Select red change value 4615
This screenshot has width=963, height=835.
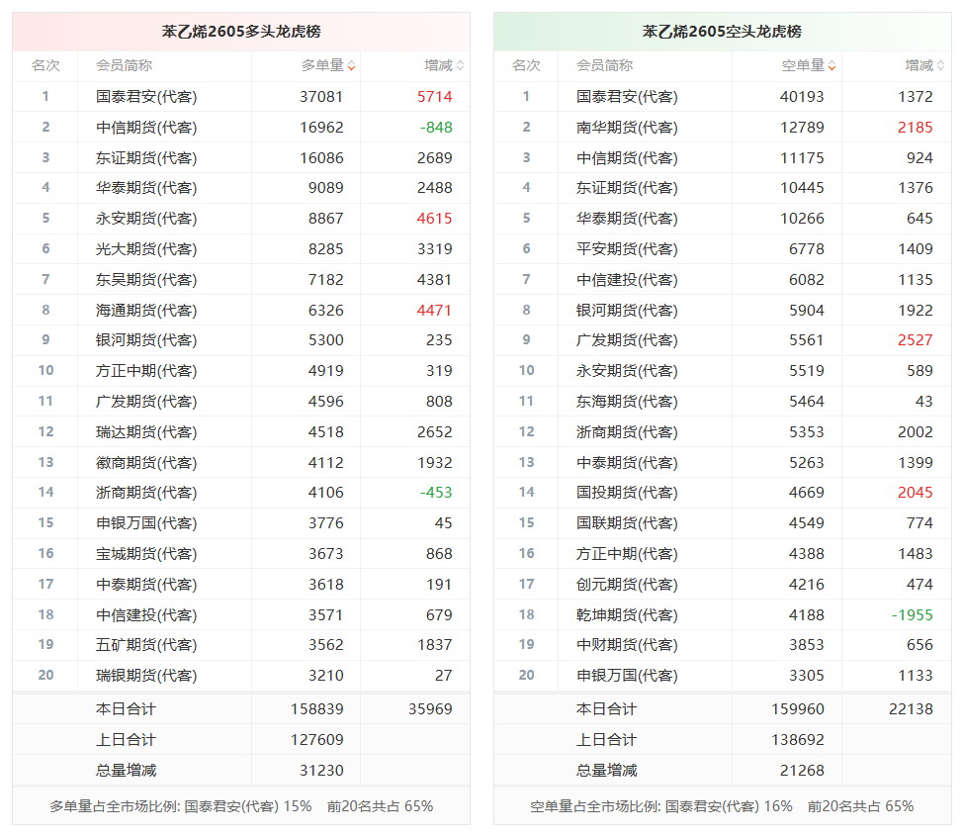(434, 218)
